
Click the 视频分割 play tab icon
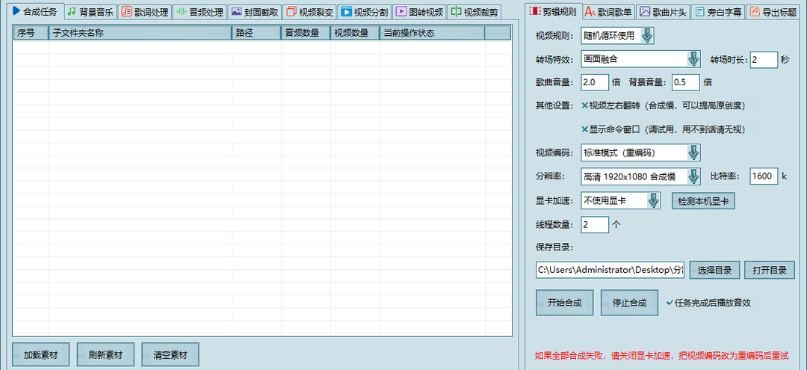346,12
